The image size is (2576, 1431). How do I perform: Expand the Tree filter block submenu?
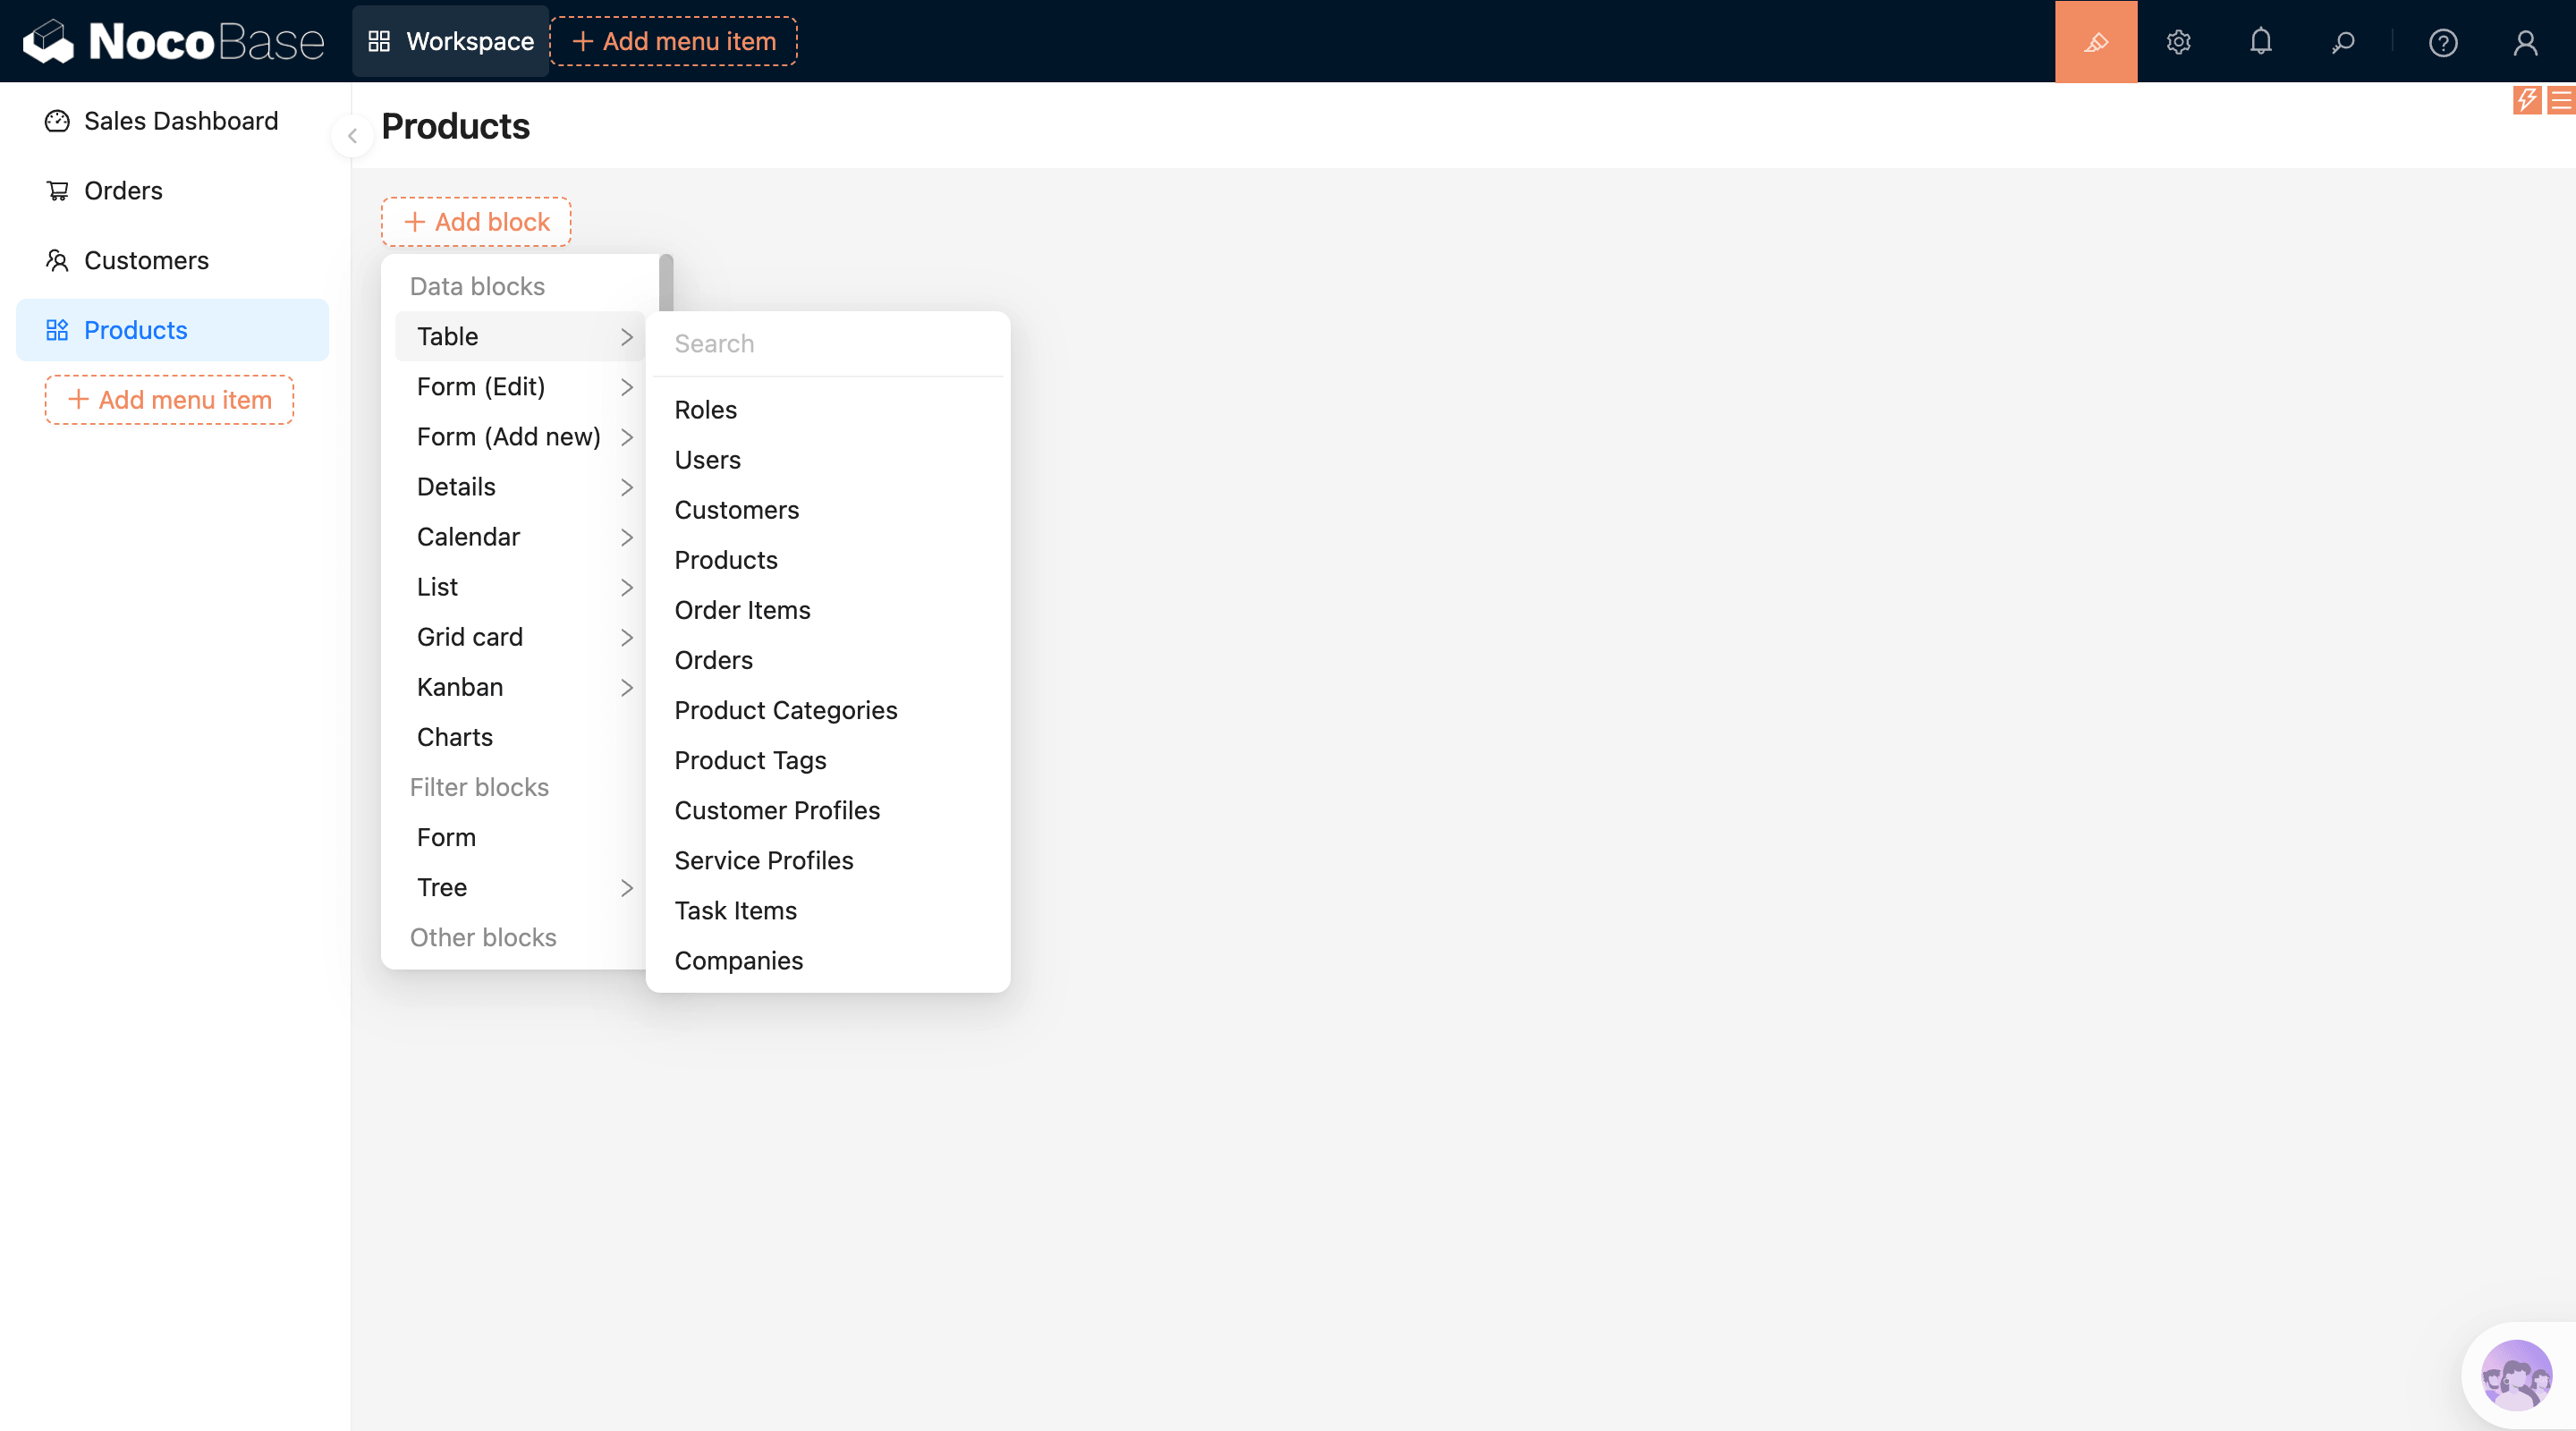pyautogui.click(x=520, y=887)
